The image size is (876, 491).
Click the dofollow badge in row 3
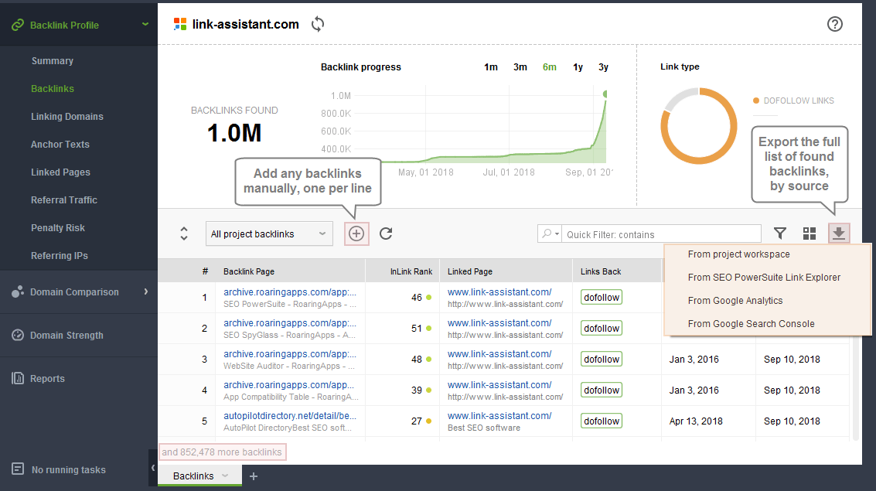(601, 360)
